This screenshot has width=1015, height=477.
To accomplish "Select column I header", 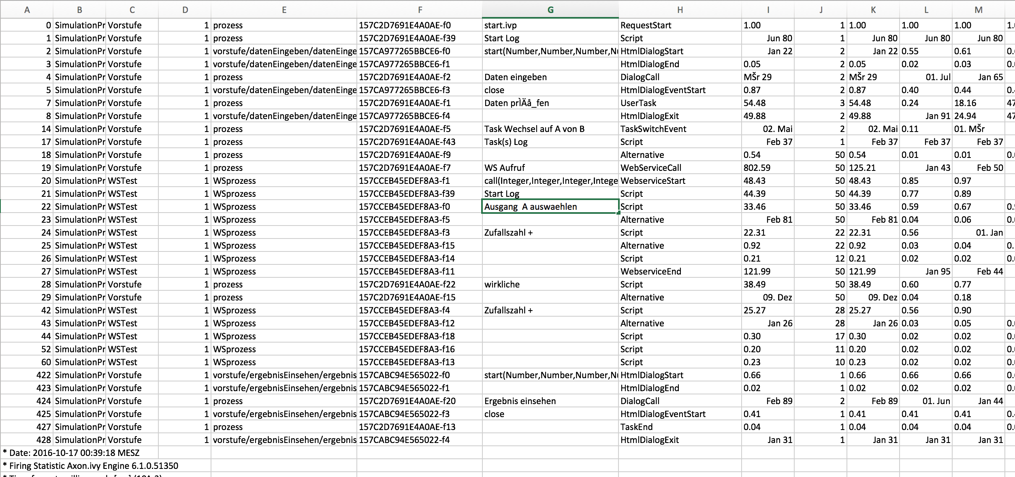I will point(768,10).
